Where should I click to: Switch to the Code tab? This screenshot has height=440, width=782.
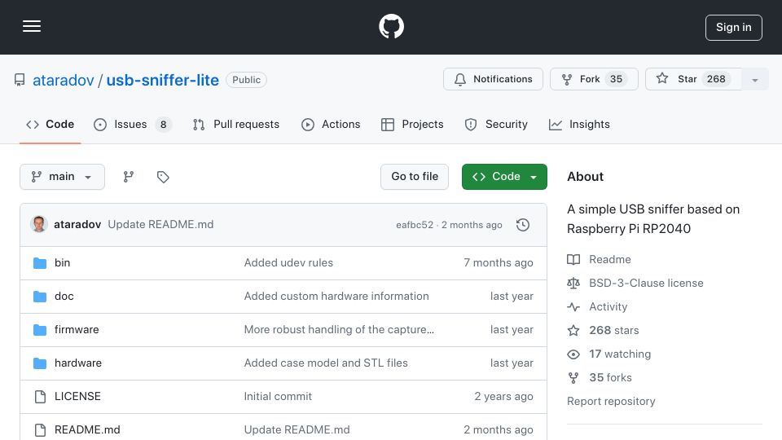pos(51,124)
